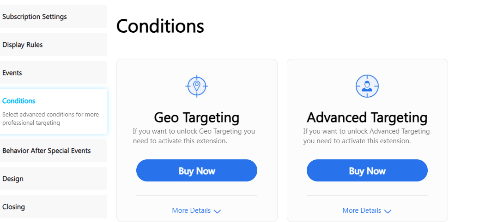The image size is (479, 222).
Task: Click the Geo Targeting card title
Action: pyautogui.click(x=197, y=117)
